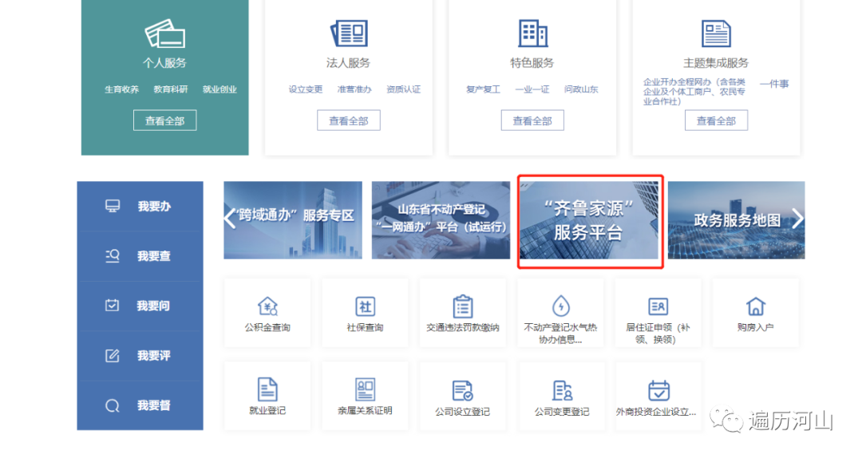Click the 我要办 monitor icon
The image size is (862, 458).
coord(113,206)
